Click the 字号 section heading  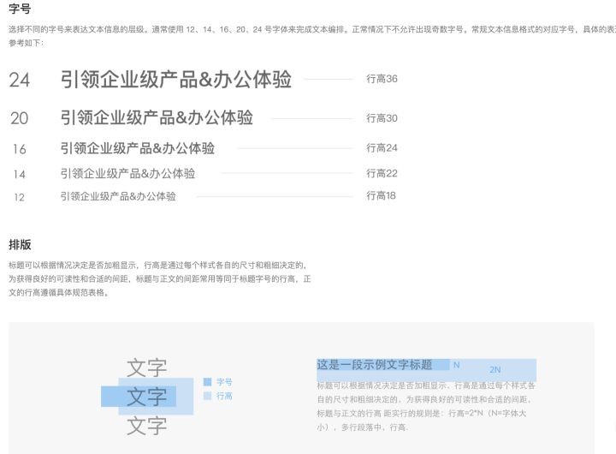tap(20, 9)
